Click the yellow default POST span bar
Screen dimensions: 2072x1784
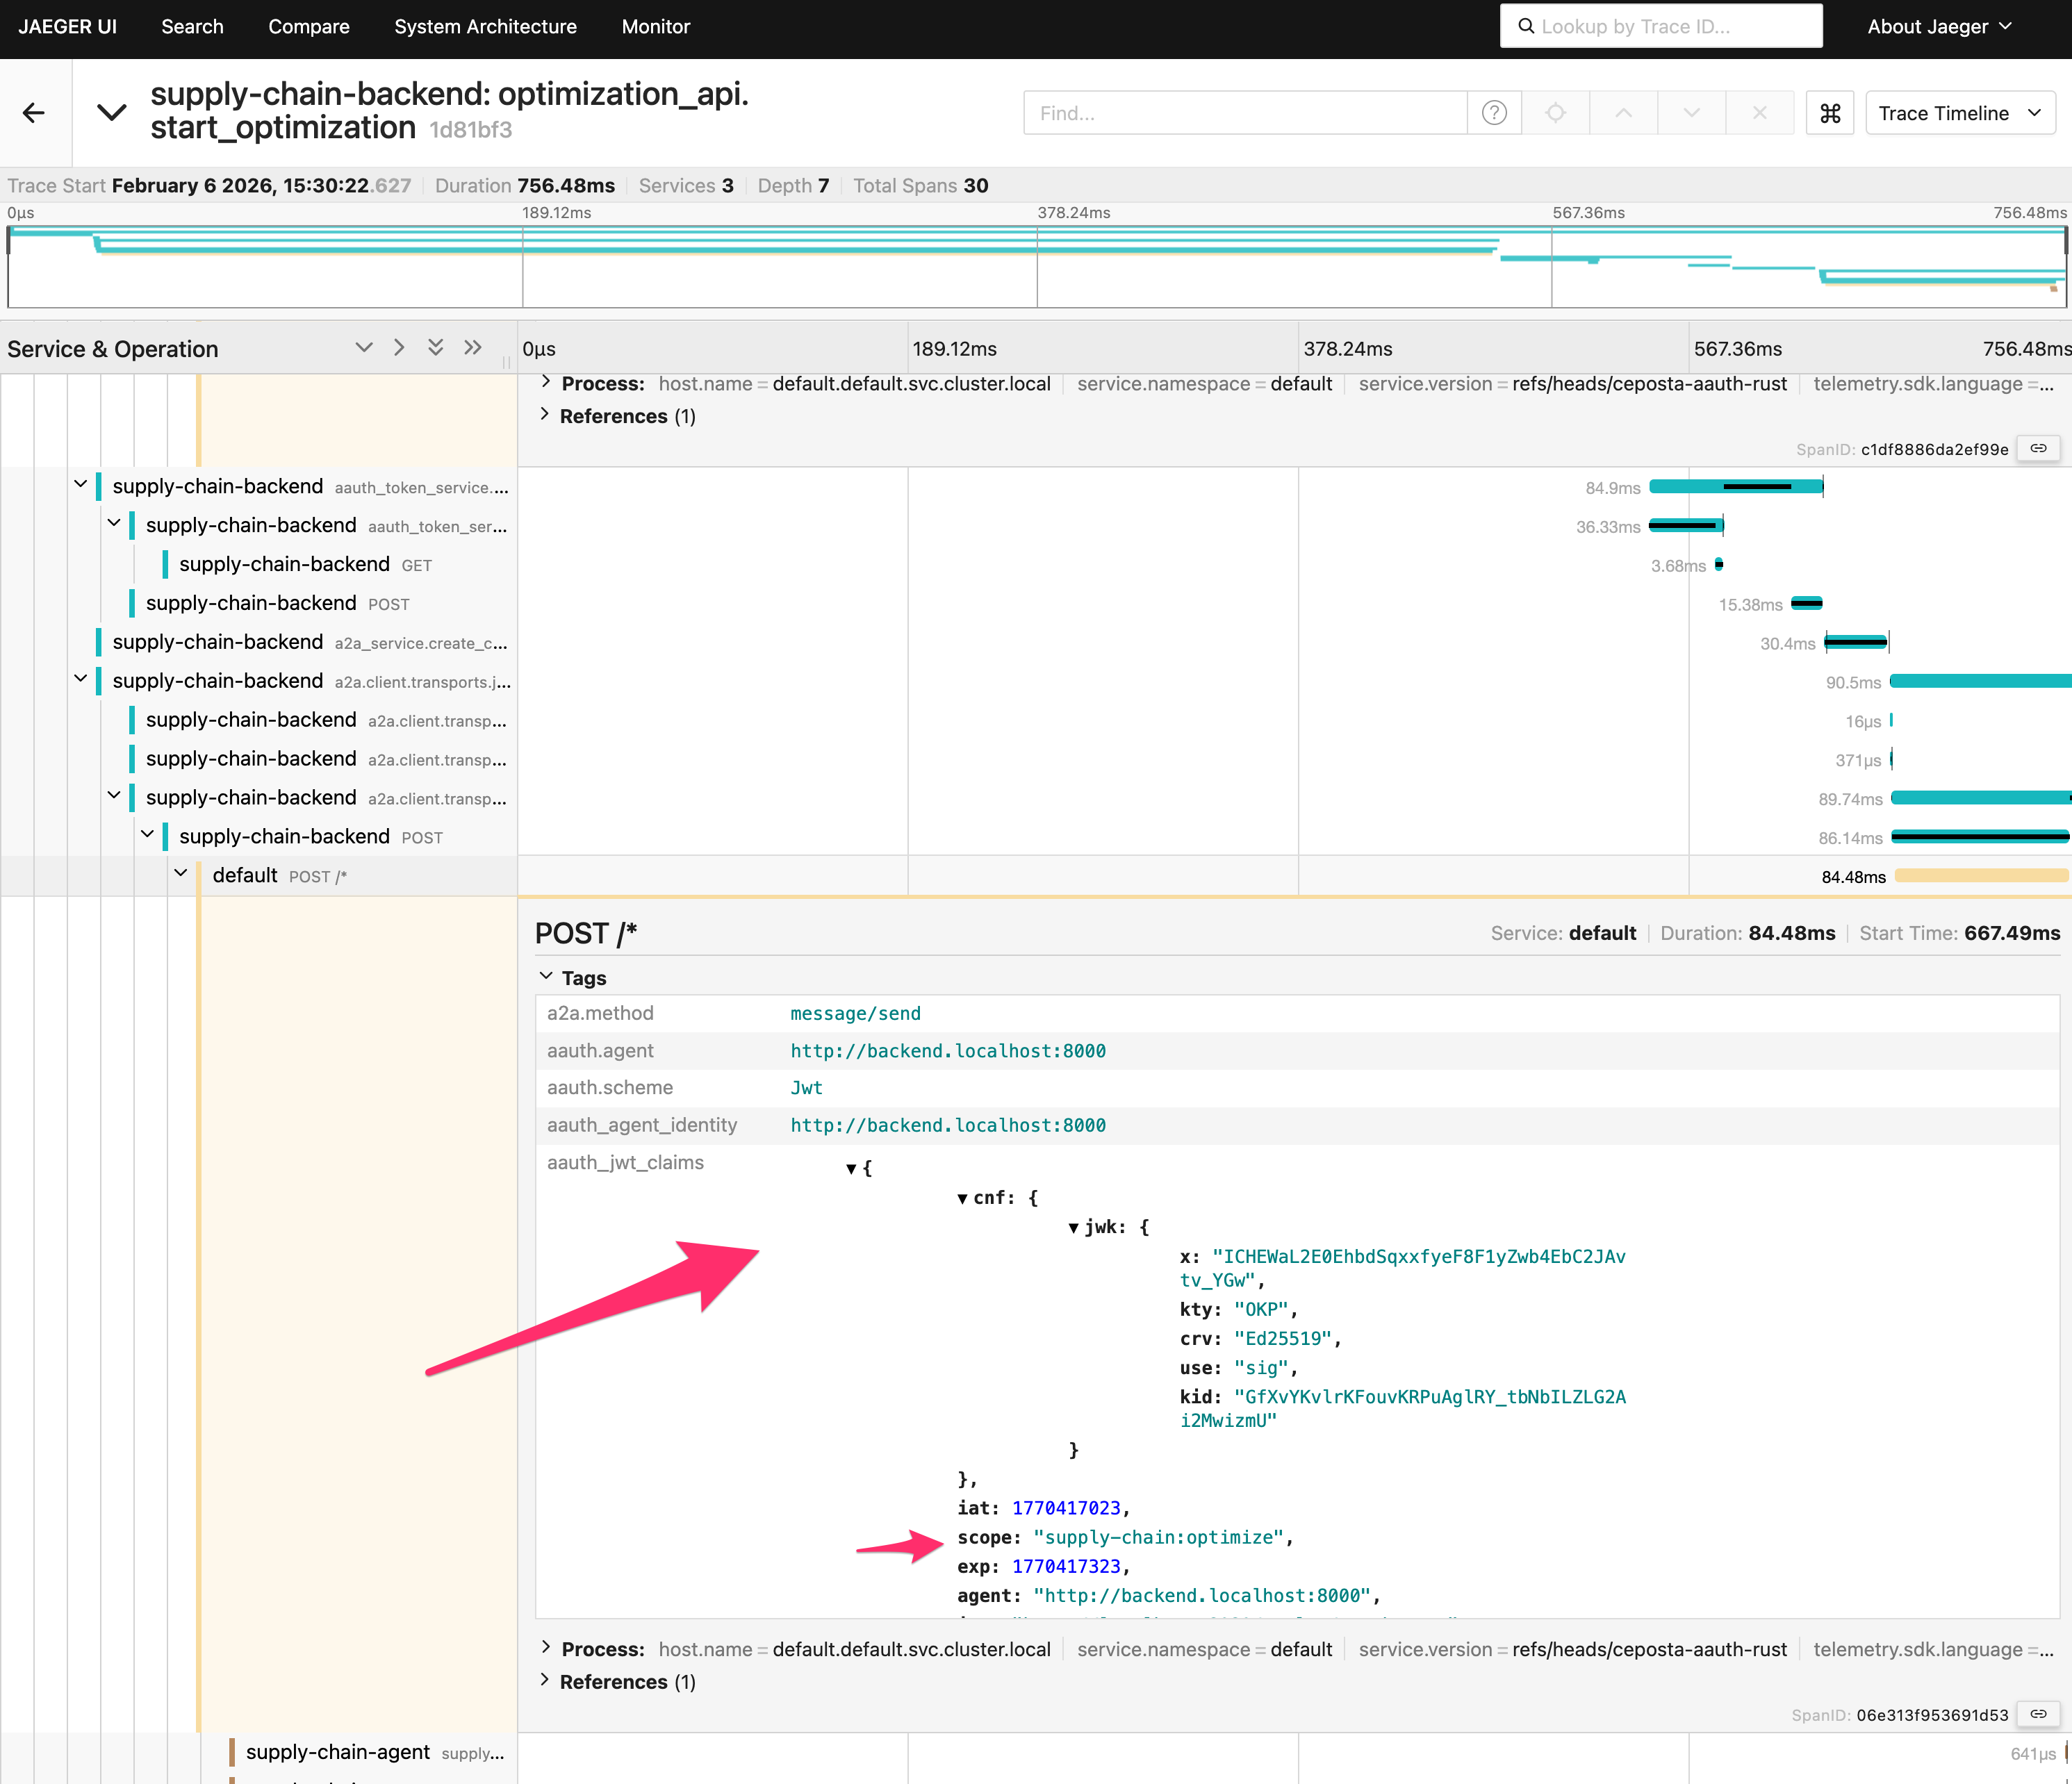pyautogui.click(x=1980, y=876)
